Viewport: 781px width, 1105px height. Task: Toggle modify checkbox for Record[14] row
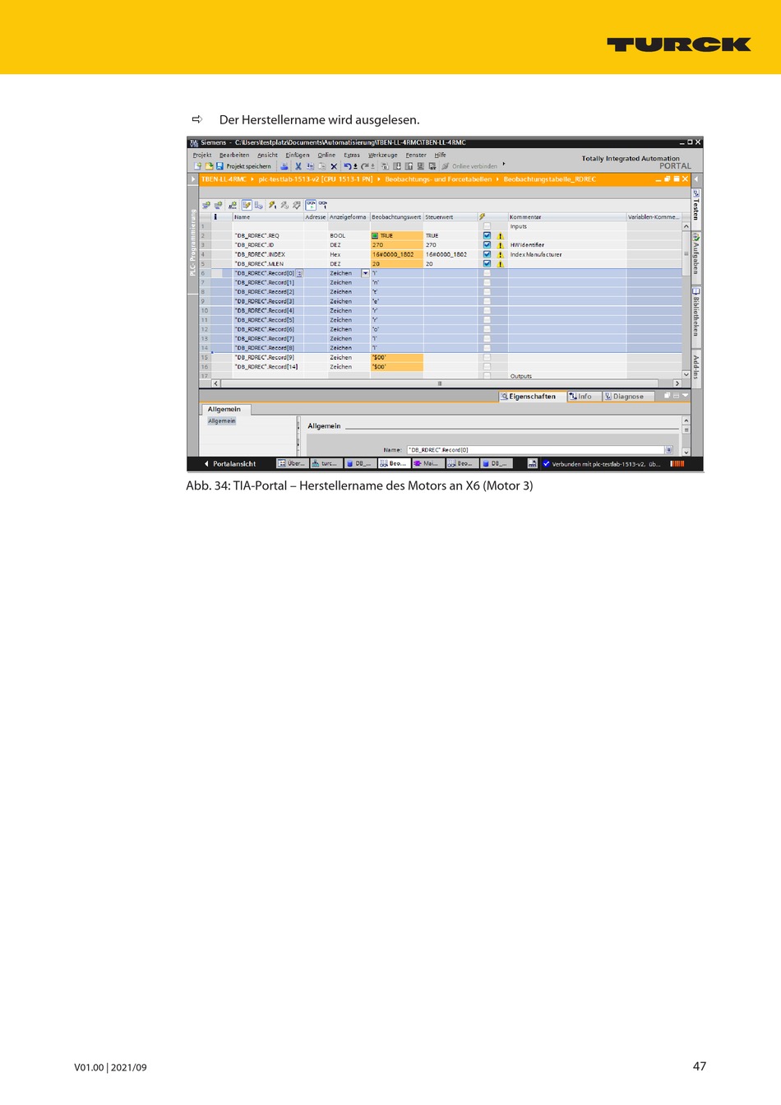point(487,367)
